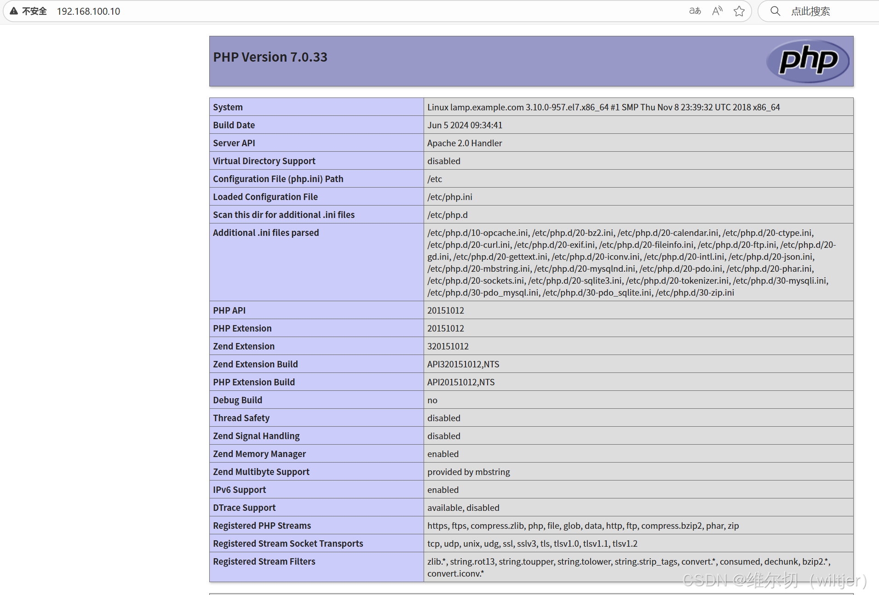Click the PHP Version 7.0.33 heading

270,57
